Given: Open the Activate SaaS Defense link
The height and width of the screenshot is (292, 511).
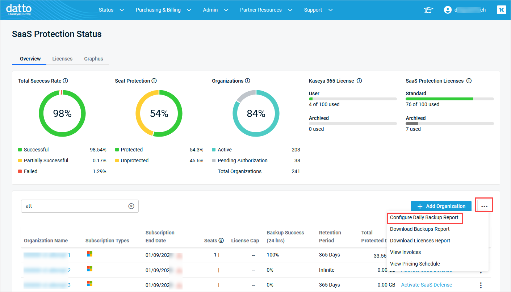Looking at the screenshot, I should (x=426, y=285).
